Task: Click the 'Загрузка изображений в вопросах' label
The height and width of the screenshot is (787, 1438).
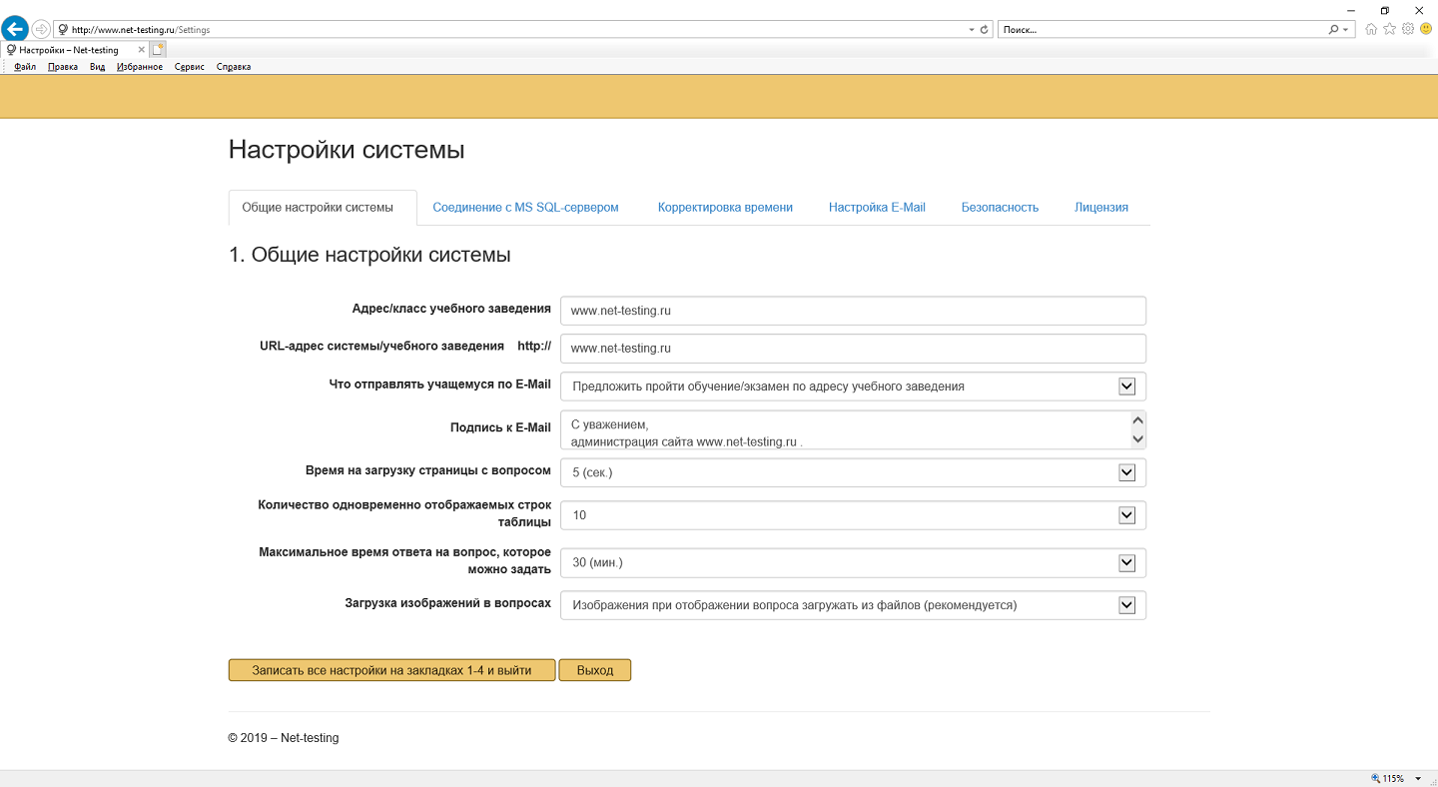Action: pyautogui.click(x=447, y=603)
